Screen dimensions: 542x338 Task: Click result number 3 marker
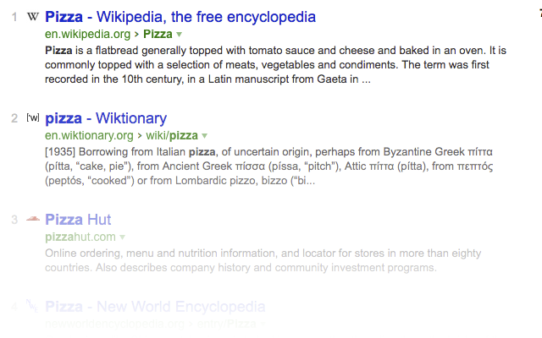[14, 220]
